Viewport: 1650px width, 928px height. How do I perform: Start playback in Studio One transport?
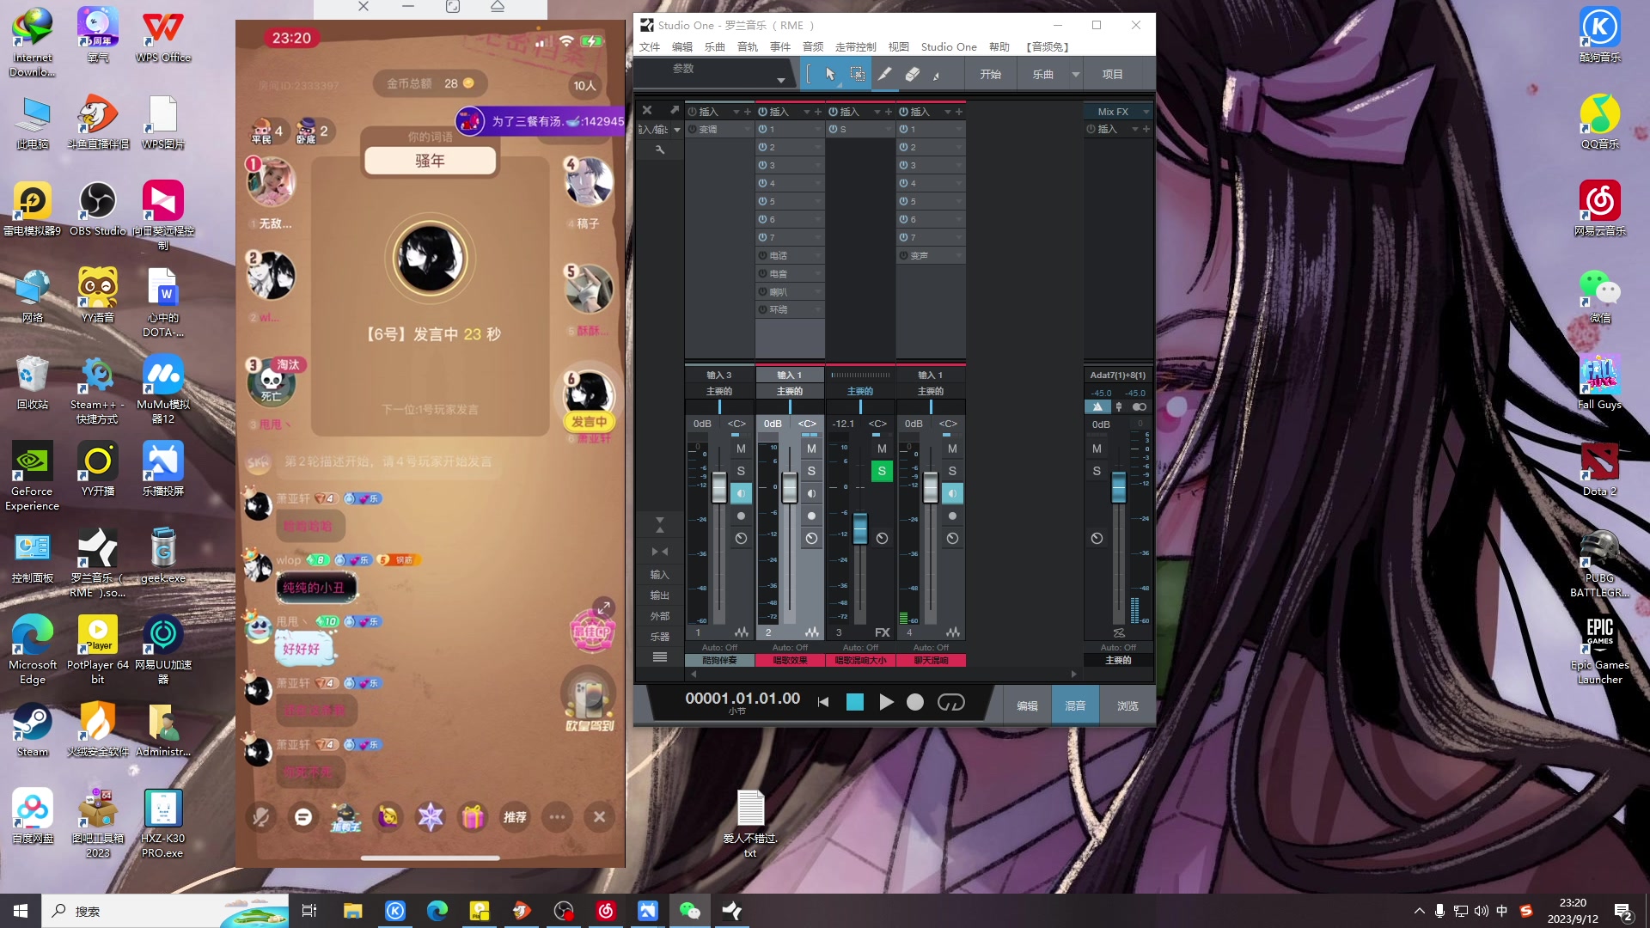point(886,703)
